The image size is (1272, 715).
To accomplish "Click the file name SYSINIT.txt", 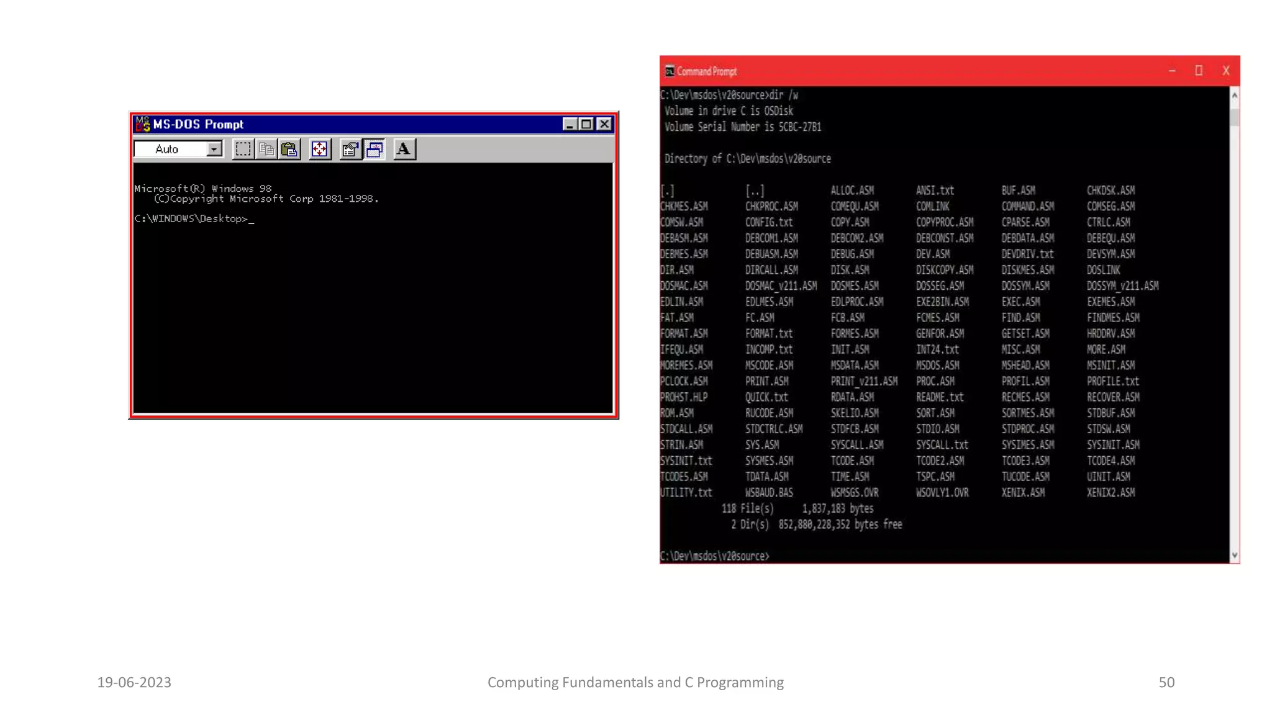I will pyautogui.click(x=686, y=461).
